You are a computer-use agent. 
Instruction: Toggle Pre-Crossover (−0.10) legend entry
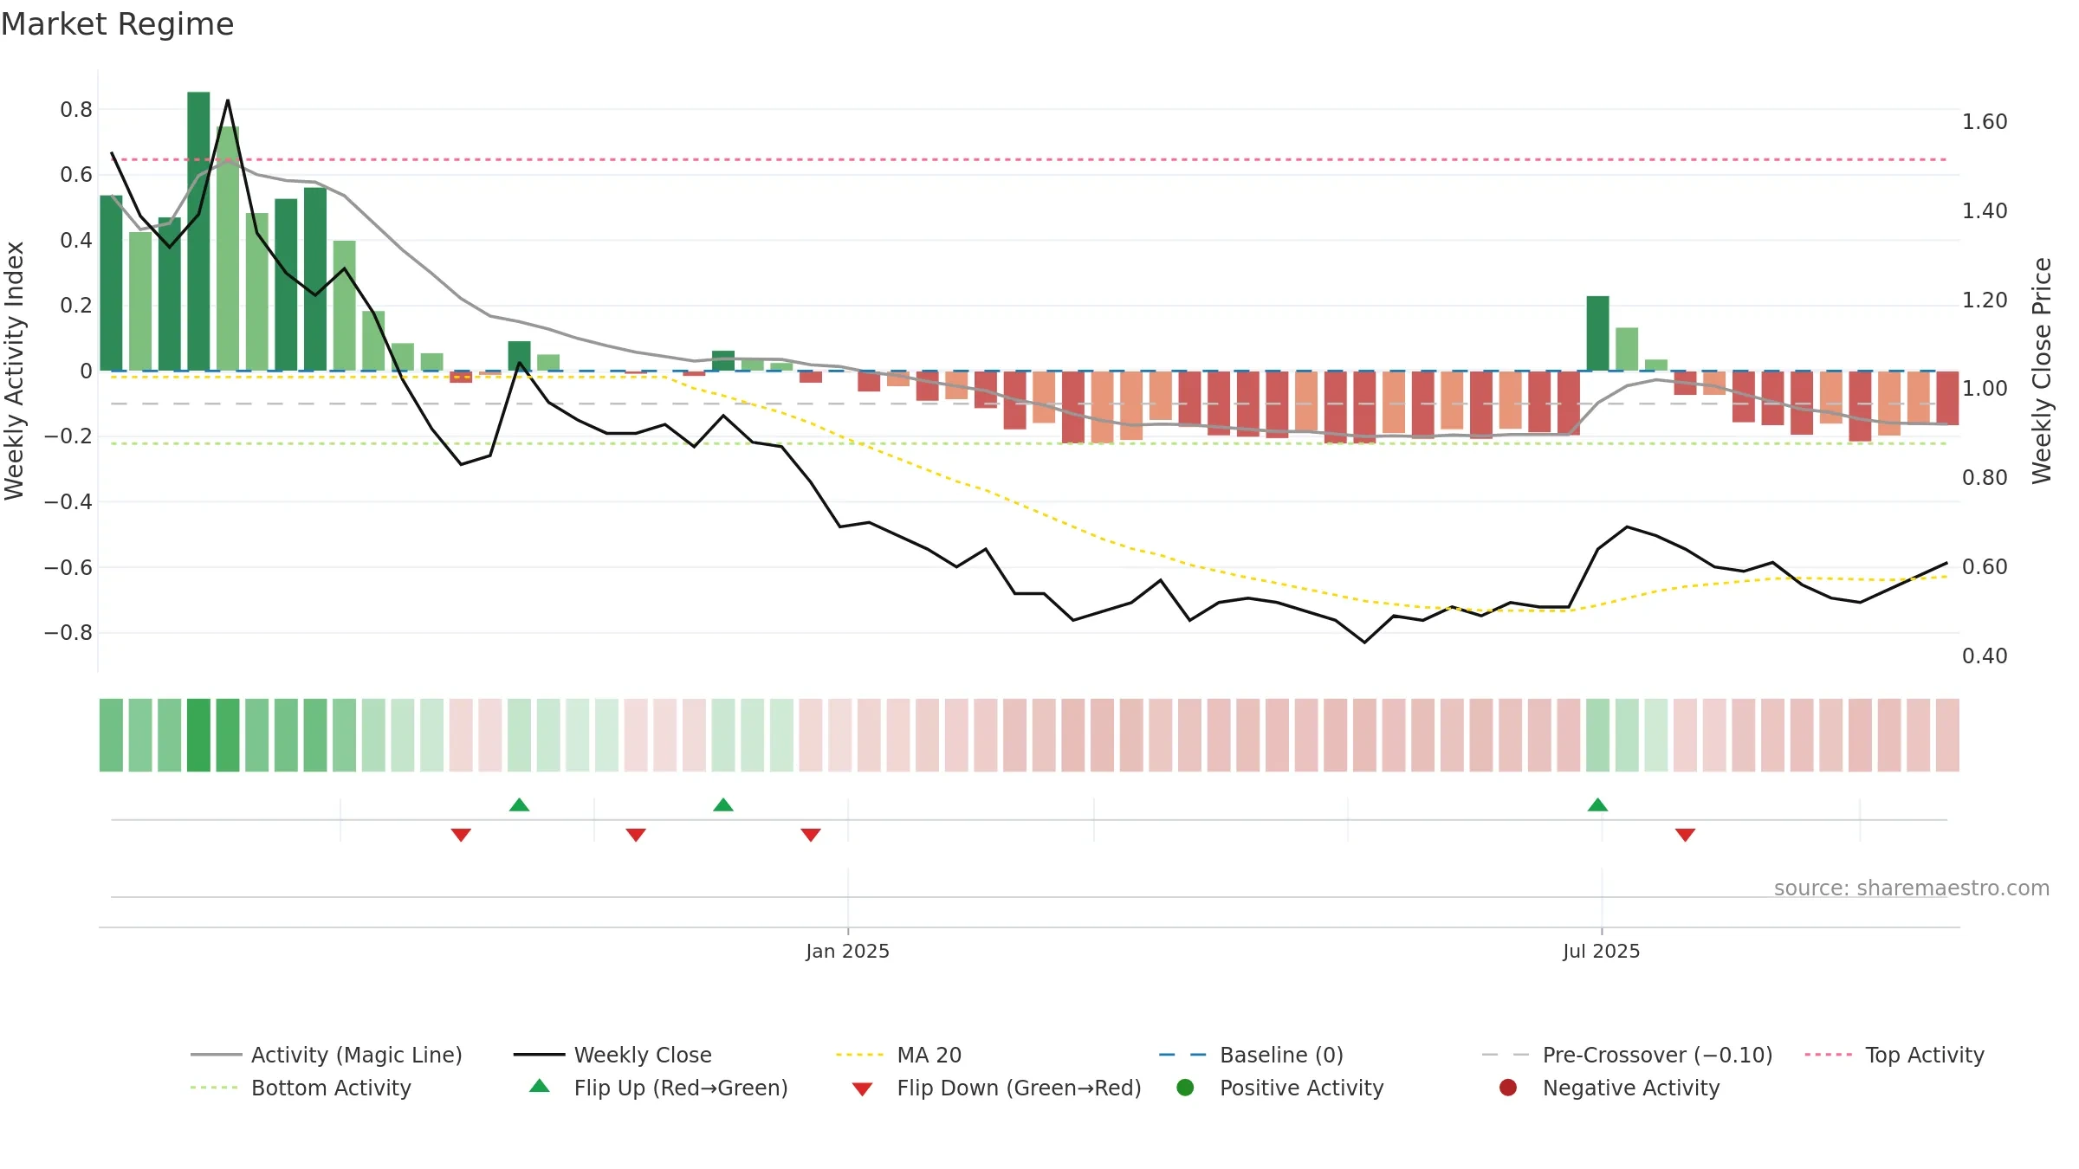pos(1627,1055)
